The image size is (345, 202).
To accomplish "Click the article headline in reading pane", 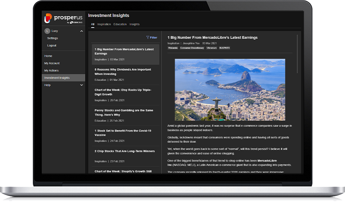I will [x=213, y=37].
